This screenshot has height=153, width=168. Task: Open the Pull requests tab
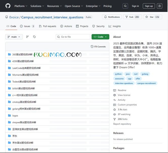click(x=48, y=26)
